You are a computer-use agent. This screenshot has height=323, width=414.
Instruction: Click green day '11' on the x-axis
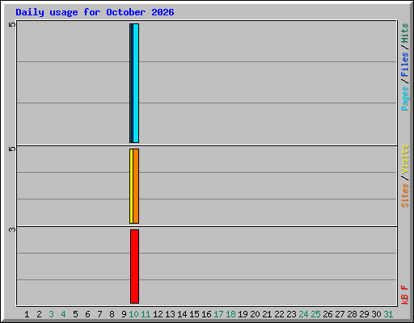[146, 314]
